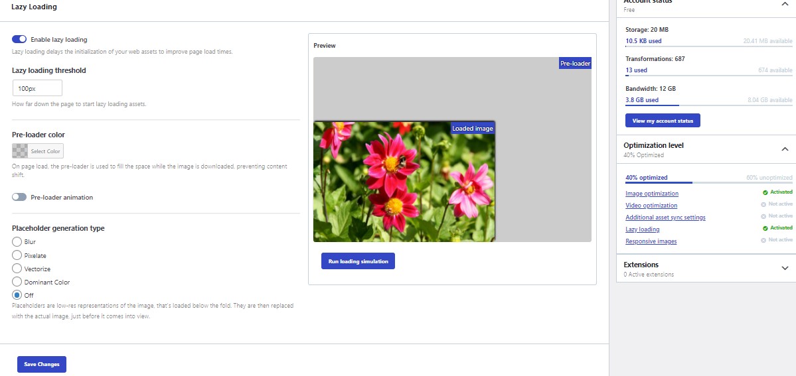Image resolution: width=796 pixels, height=376 pixels.
Task: Click the Lazy loading threshold input field
Action: (37, 88)
